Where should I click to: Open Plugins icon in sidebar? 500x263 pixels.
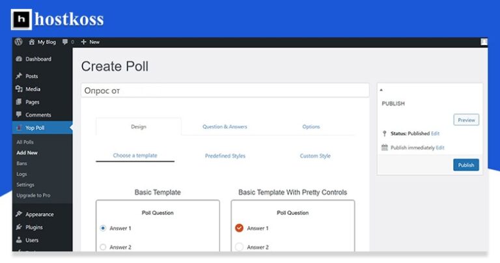(19, 227)
